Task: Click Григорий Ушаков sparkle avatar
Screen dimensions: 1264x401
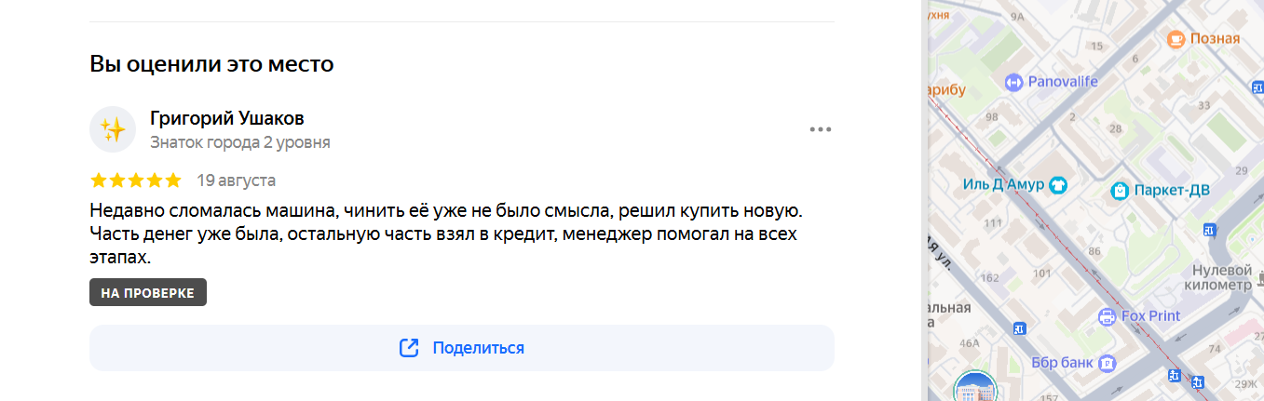Action: [113, 129]
